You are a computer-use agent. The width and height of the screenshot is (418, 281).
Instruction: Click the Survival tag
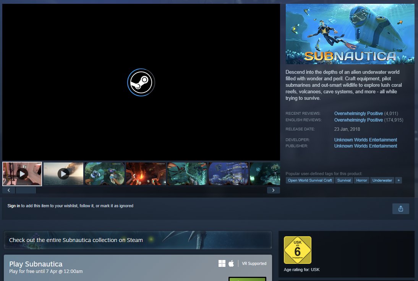[344, 180]
